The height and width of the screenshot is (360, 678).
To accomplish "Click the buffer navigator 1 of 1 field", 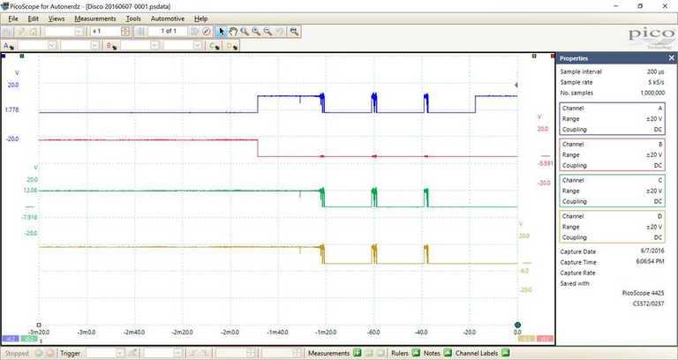I will pos(167,31).
